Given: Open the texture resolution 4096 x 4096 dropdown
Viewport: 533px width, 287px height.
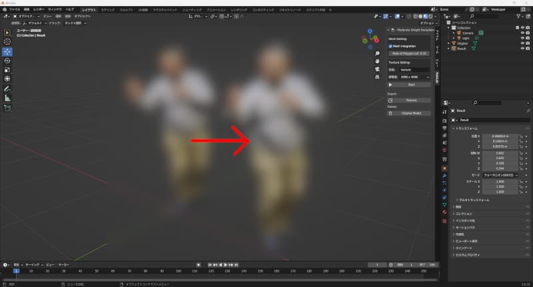Looking at the screenshot, I should [x=413, y=77].
